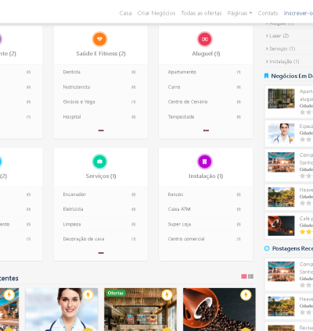Open Serviços (1) card heading
The width and height of the screenshot is (313, 331).
[101, 176]
